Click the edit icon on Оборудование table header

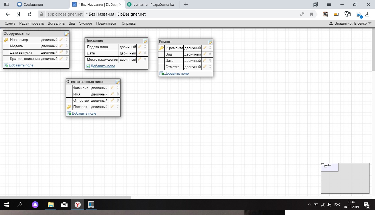(x=66, y=34)
